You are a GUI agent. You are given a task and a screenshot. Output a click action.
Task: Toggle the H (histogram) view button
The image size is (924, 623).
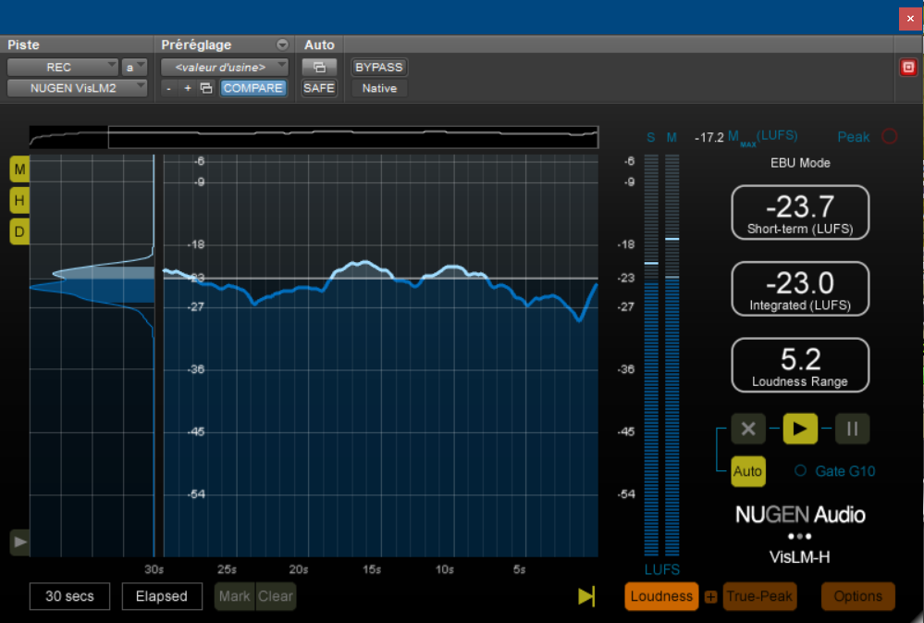pos(19,201)
